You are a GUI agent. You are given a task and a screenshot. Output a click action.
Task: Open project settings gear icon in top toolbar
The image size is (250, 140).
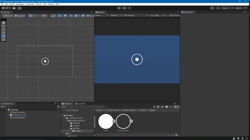[20, 8]
